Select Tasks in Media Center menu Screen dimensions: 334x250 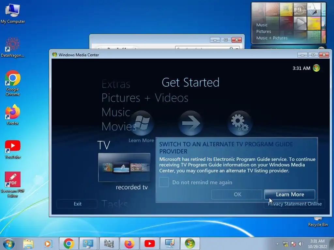[x=114, y=204]
